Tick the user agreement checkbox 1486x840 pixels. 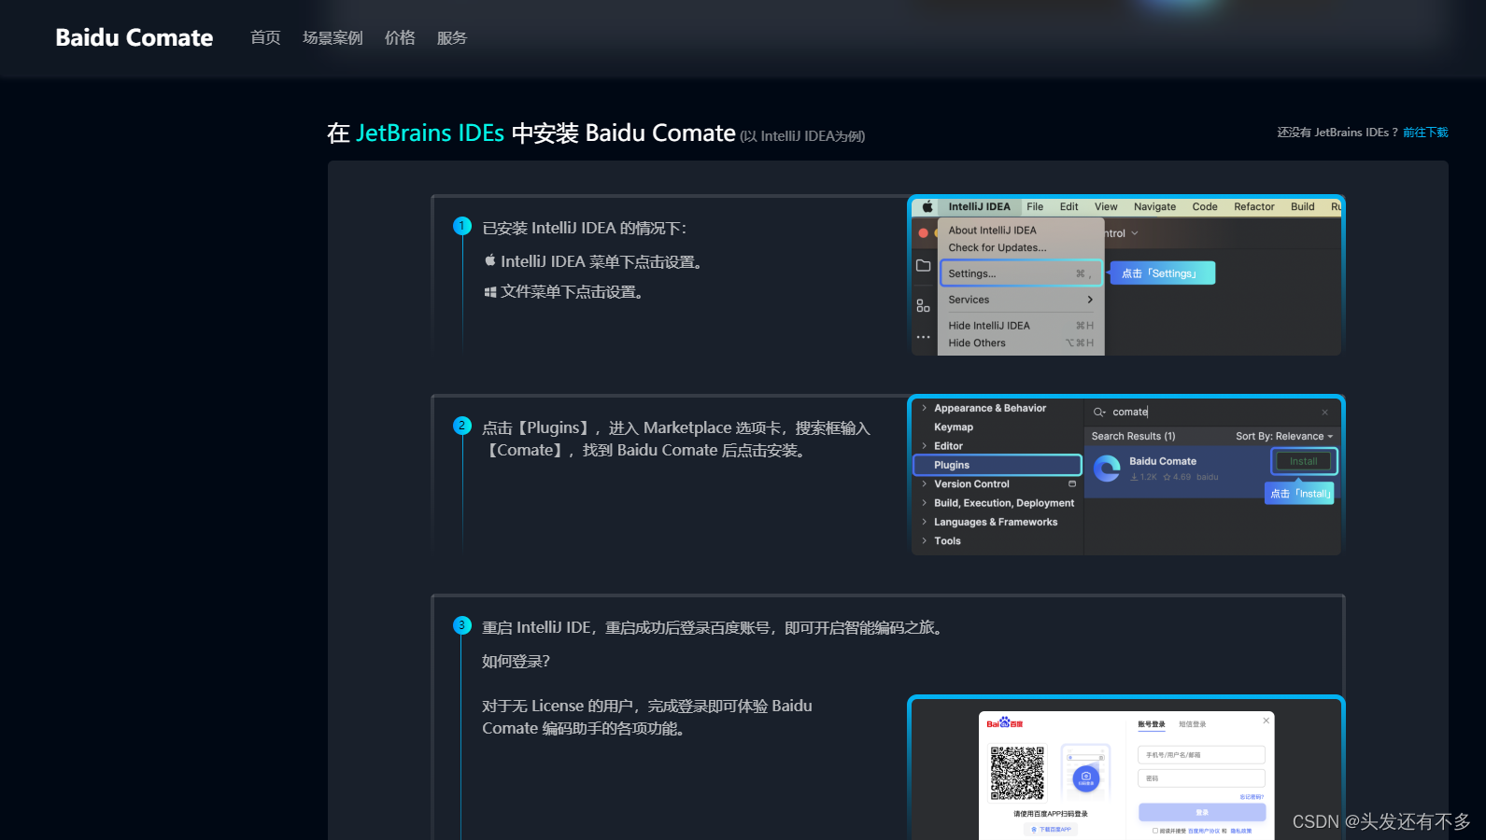point(1155,831)
